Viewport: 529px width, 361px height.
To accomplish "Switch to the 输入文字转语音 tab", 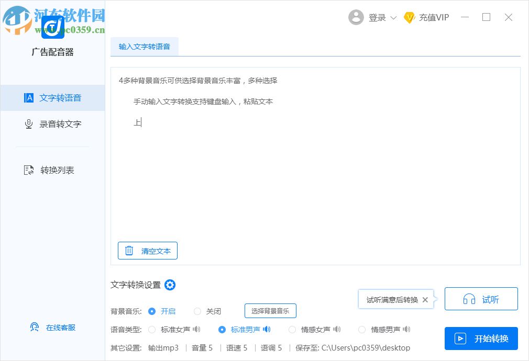I will pos(145,46).
